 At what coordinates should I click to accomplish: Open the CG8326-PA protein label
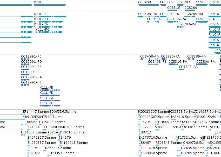(170, 56)
